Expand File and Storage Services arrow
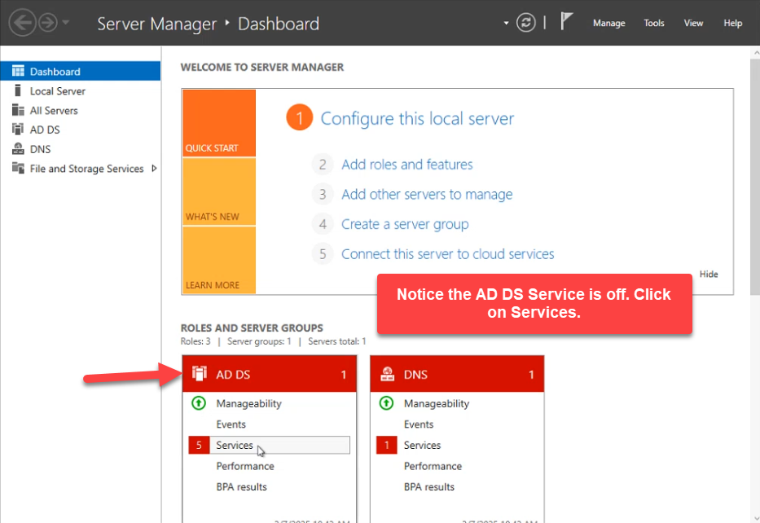Image resolution: width=760 pixels, height=523 pixels. (154, 168)
